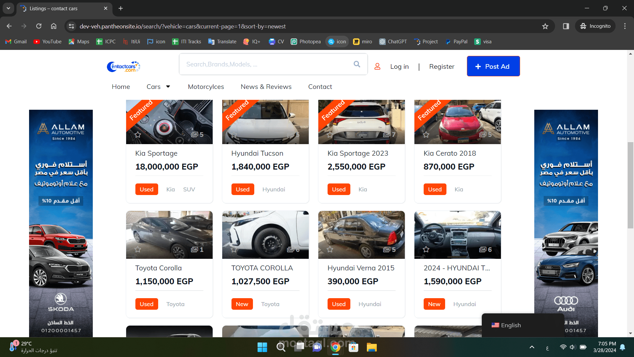Click the search magnifier icon in search box
The height and width of the screenshot is (357, 634).
[357, 64]
